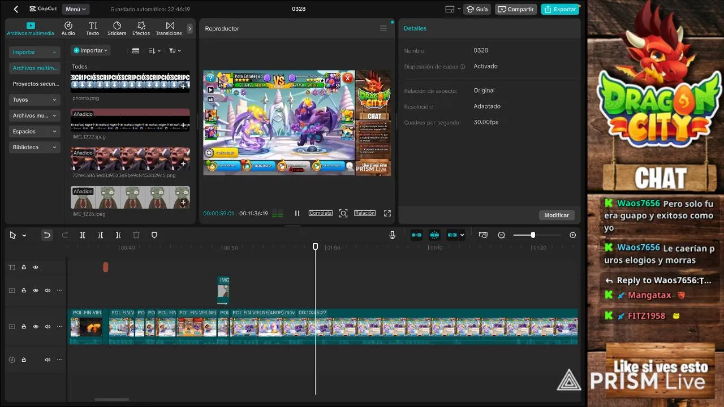
Task: Select the Archivos multimedia tab
Action: point(31,29)
